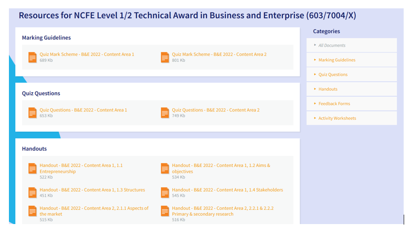Click the document icon for the 1.3 Structures handout

pyautogui.click(x=33, y=193)
